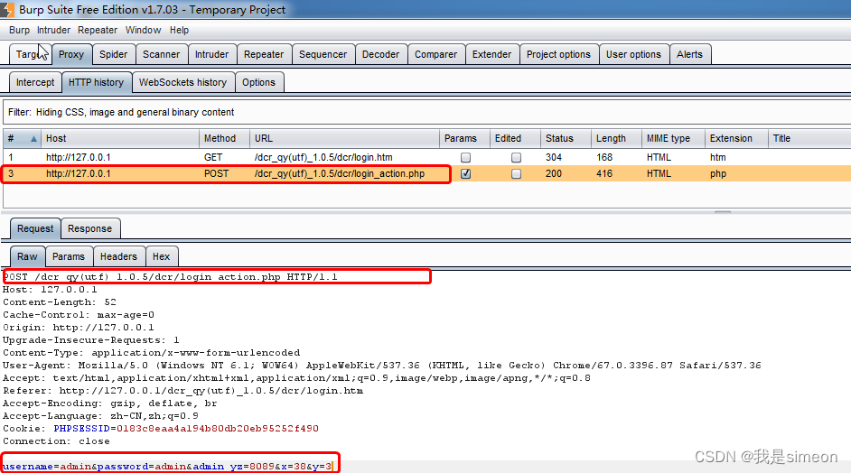851x473 pixels.
Task: Switch to the Intercept sub-tab
Action: (x=35, y=82)
